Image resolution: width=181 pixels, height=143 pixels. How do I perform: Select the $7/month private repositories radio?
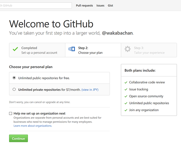click(14, 89)
